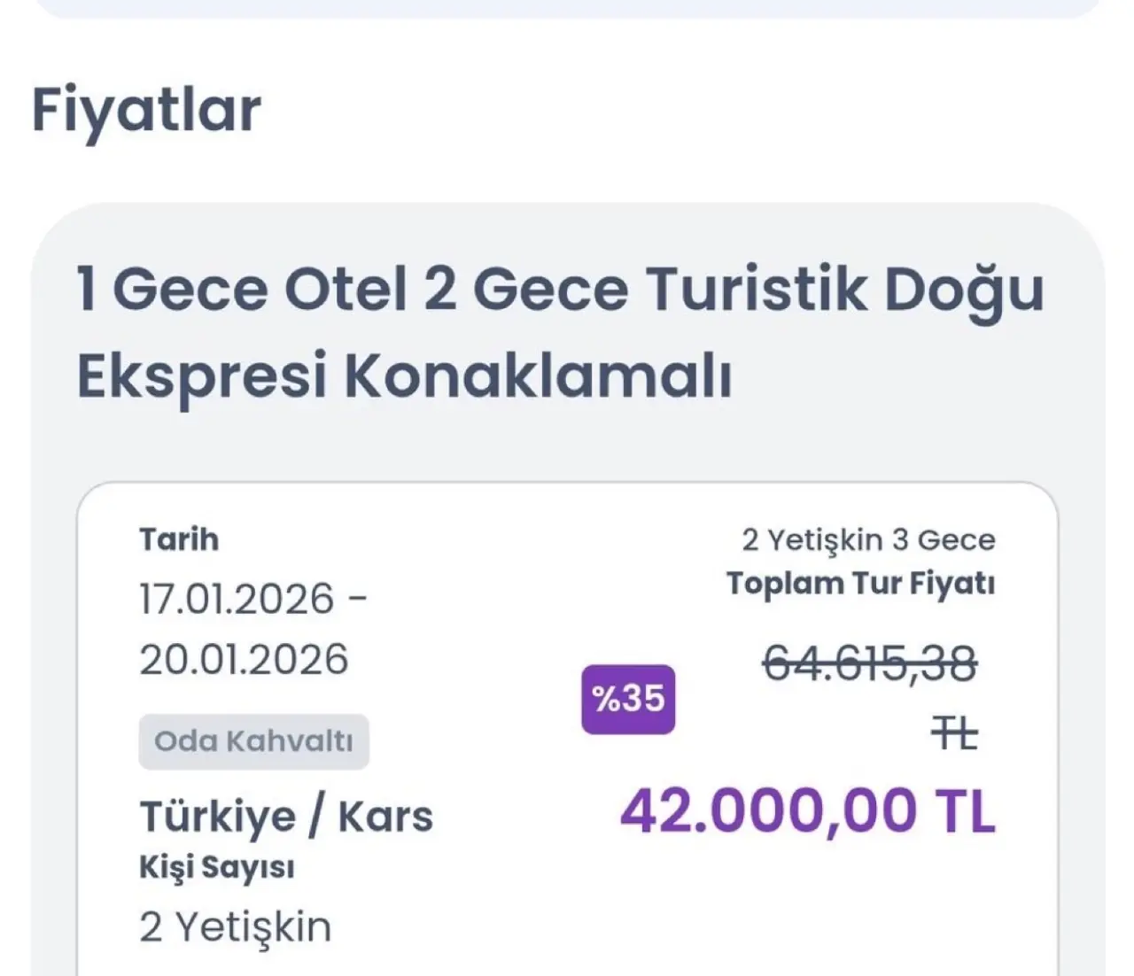This screenshot has width=1134, height=976.
Task: Tap the Oda Kahvaltı tag
Action: (253, 741)
